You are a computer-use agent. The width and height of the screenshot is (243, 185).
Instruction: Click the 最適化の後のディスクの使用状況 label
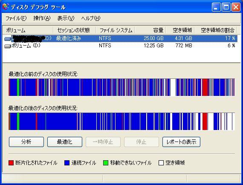(43, 108)
